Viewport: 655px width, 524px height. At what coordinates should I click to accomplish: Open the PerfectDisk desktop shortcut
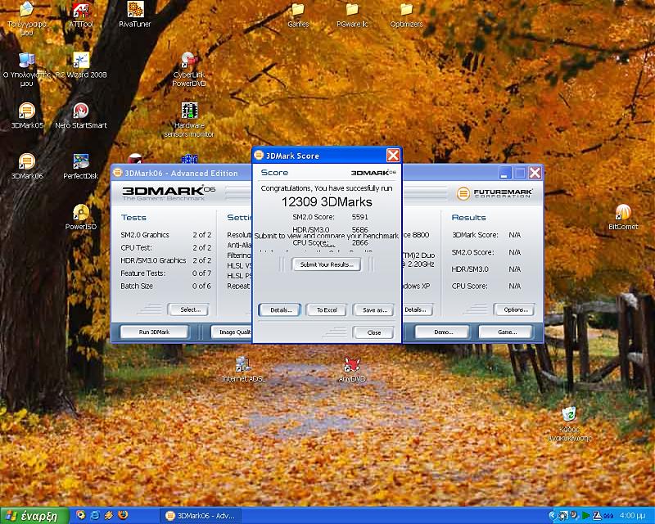pos(80,166)
